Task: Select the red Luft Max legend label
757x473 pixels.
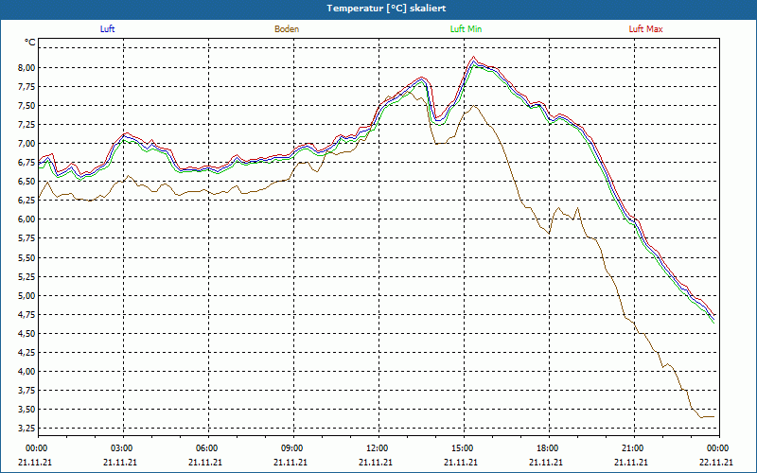Action: pyautogui.click(x=645, y=29)
